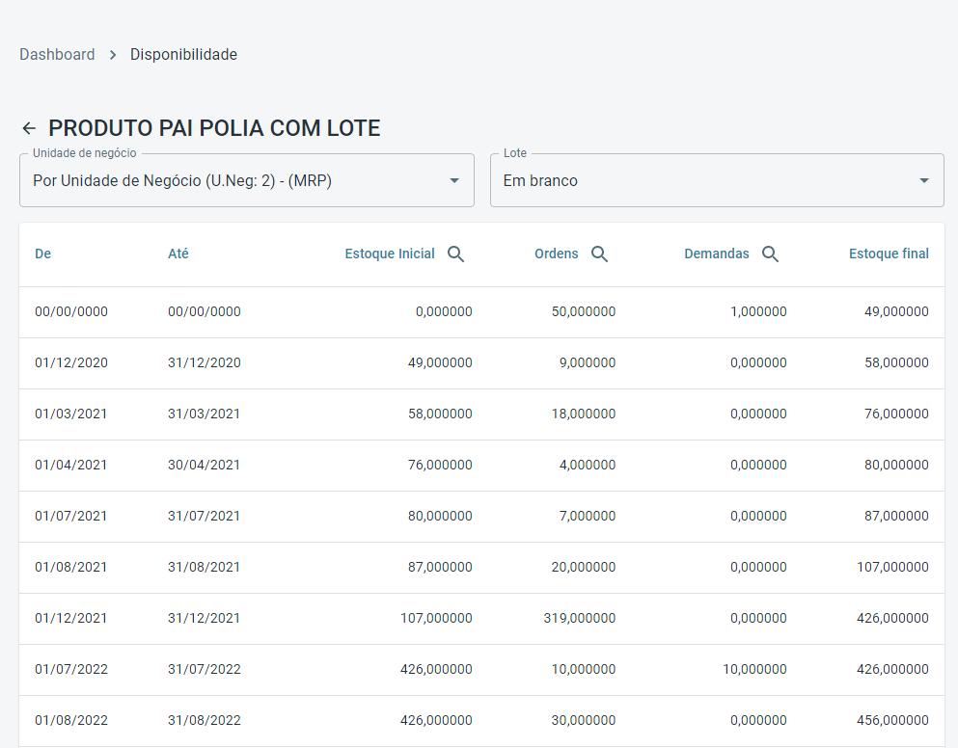Sort by Estoque Inicial column header

(x=390, y=254)
